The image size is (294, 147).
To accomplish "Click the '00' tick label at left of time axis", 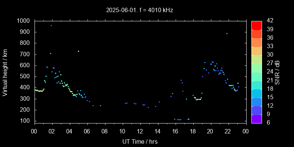I will coord(35,131).
